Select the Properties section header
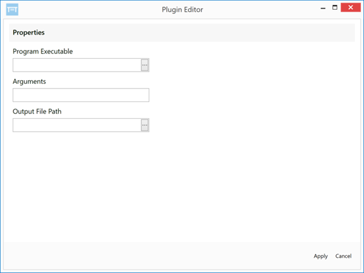The width and height of the screenshot is (364, 273). click(182, 33)
